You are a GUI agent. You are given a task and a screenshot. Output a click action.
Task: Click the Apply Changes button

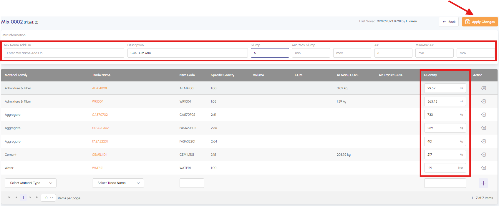click(480, 22)
